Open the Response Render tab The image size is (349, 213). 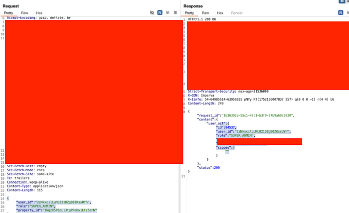click(237, 13)
